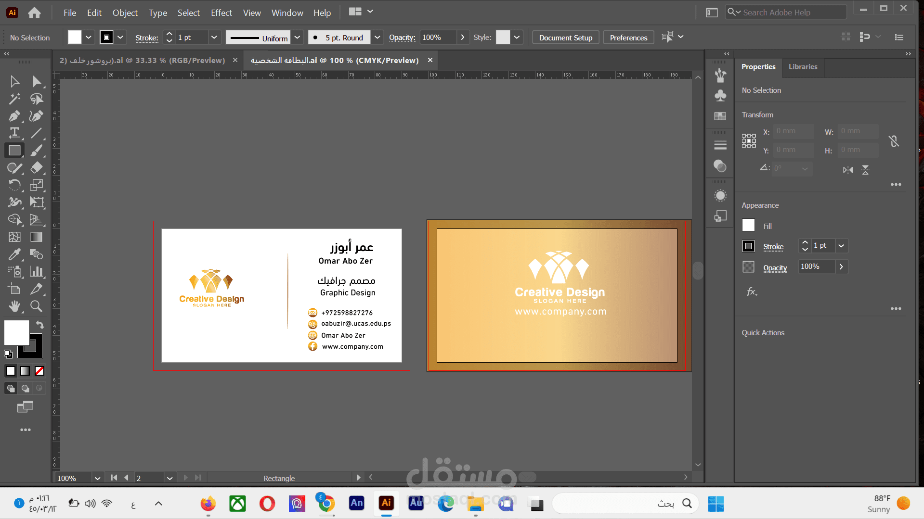Viewport: 924px width, 519px height.
Task: Change the screen mode
Action: [25, 407]
